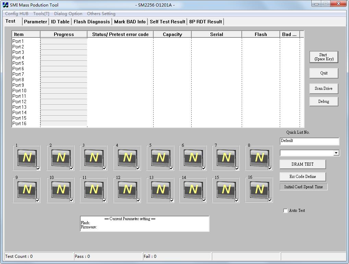Click the Quick List No. text field
Image resolution: width=349 pixels, height=264 pixels.
click(309, 141)
